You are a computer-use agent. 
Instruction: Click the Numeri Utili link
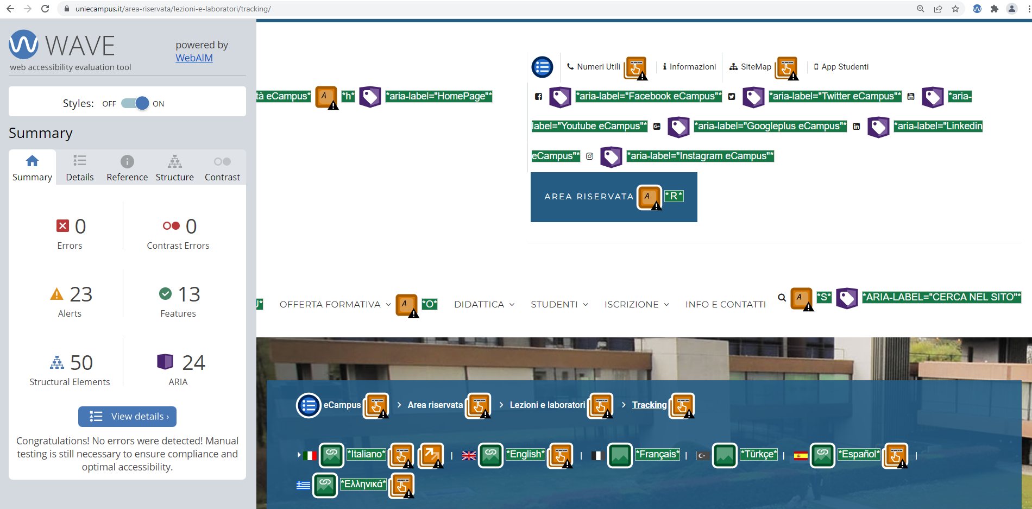[593, 67]
